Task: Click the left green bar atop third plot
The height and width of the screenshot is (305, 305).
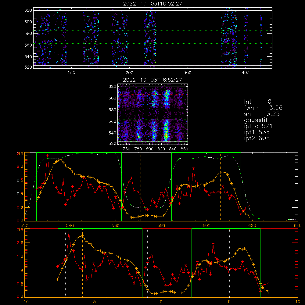Action: pos(79,153)
